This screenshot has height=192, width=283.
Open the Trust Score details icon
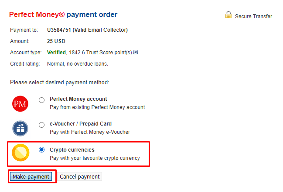(x=136, y=52)
